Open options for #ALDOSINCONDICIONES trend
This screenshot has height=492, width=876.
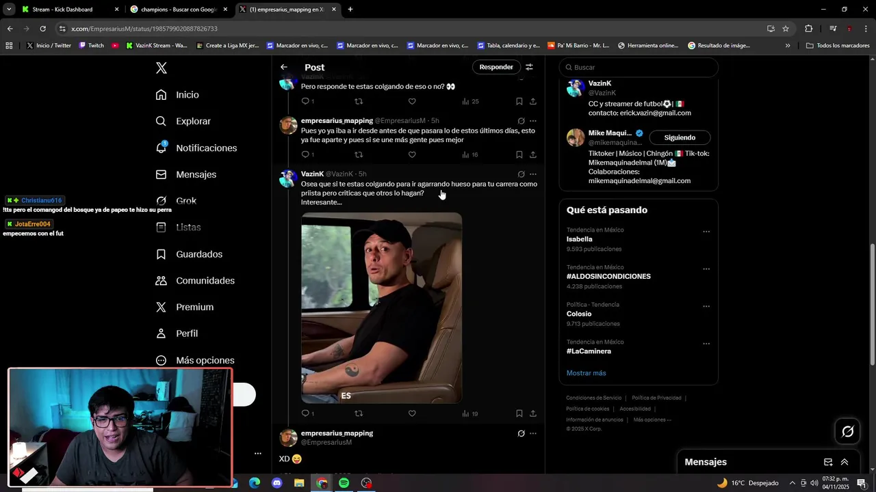click(x=706, y=269)
